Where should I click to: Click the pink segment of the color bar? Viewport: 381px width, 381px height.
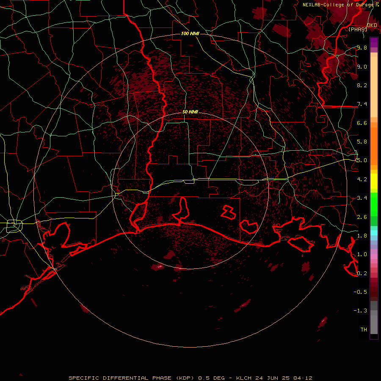[x=374, y=257]
